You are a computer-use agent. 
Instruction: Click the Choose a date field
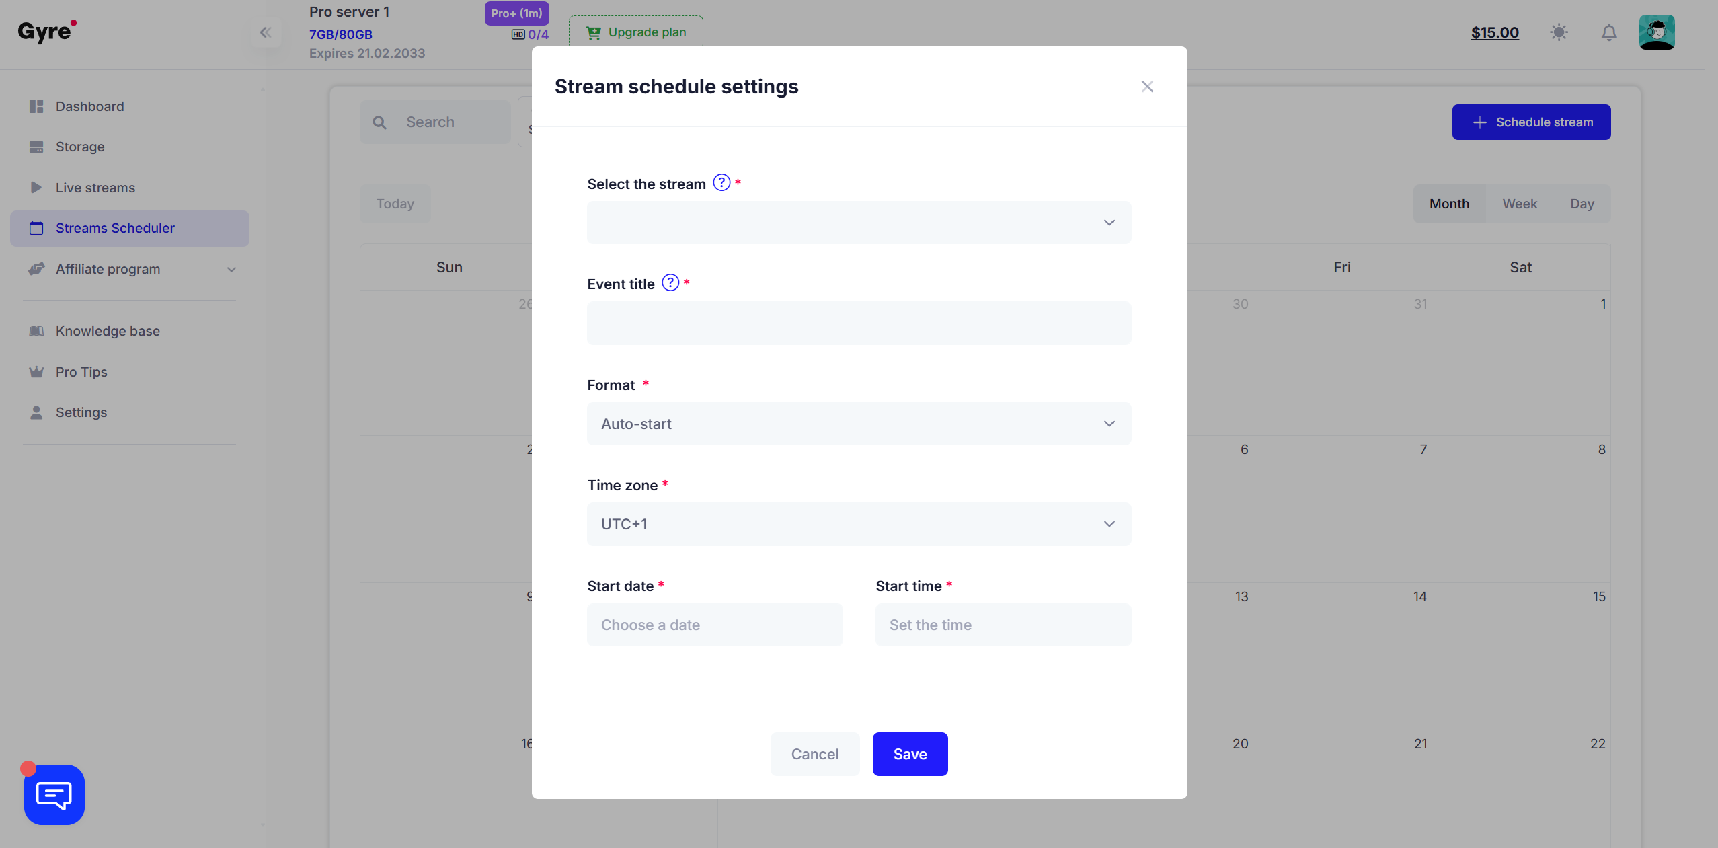[715, 625]
